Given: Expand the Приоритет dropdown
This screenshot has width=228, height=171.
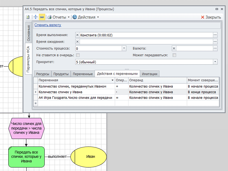Looking at the screenshot, I should (x=215, y=62).
